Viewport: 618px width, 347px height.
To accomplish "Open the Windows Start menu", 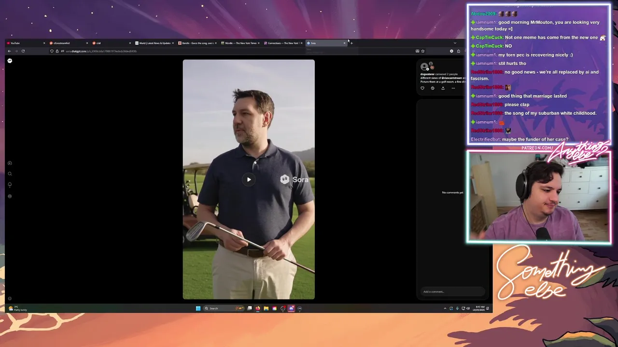I will (198, 308).
